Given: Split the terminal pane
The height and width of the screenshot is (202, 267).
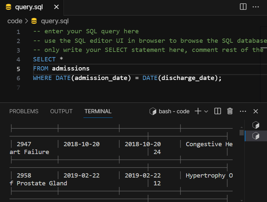Looking at the screenshot, I should point(218,111).
